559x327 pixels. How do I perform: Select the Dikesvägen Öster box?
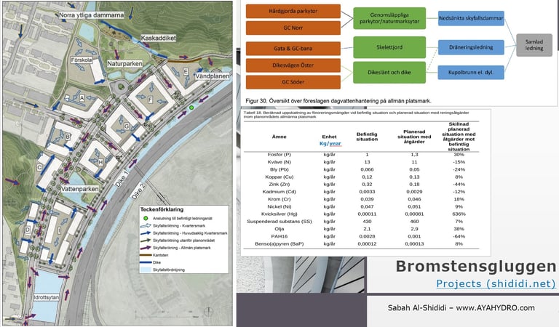click(x=293, y=65)
